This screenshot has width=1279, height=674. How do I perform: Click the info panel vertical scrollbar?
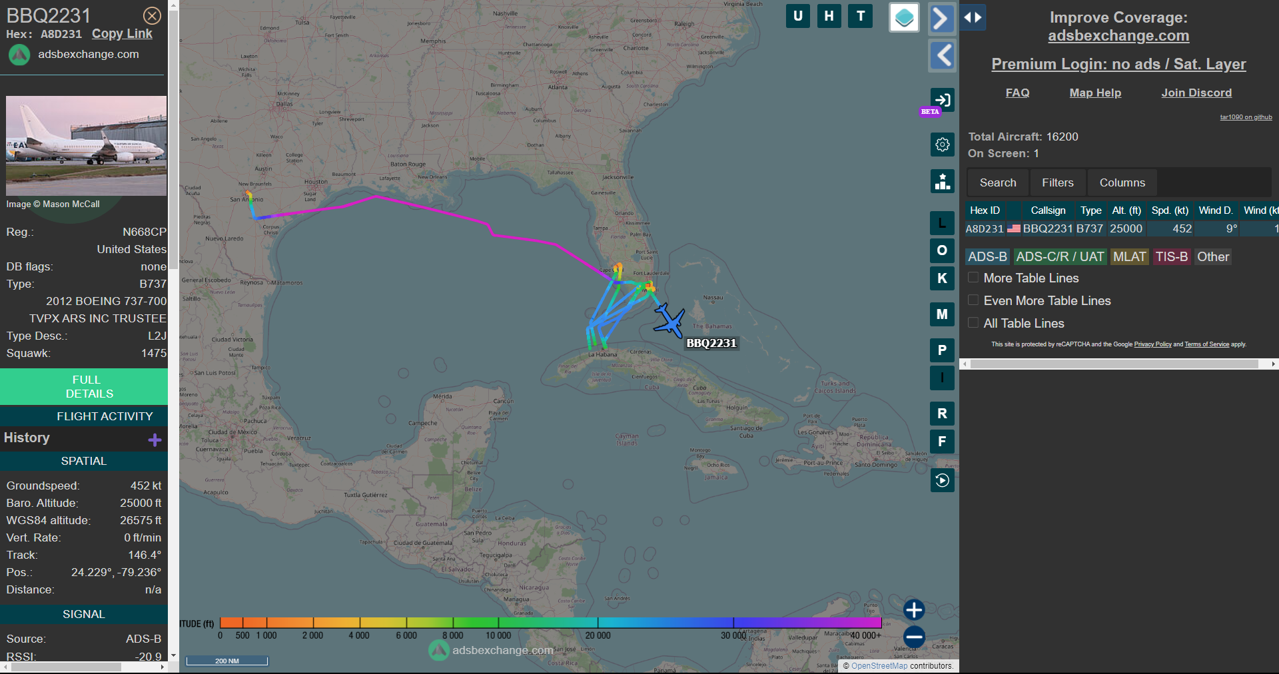tap(173, 140)
